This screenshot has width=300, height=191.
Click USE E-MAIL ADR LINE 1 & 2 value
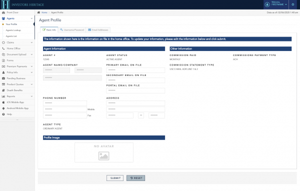[x=183, y=69]
